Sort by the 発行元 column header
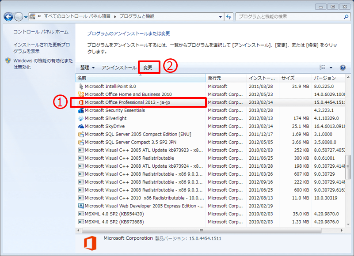The image size is (354, 256). [x=226, y=78]
